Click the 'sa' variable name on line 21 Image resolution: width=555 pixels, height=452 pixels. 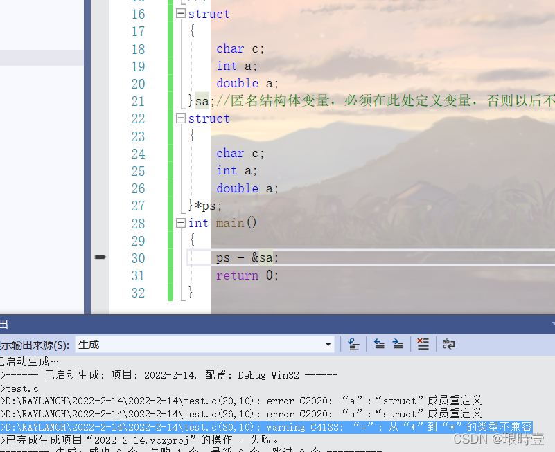click(x=202, y=101)
